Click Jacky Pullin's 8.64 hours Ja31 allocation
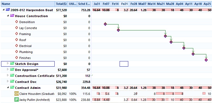 [97, 100]
